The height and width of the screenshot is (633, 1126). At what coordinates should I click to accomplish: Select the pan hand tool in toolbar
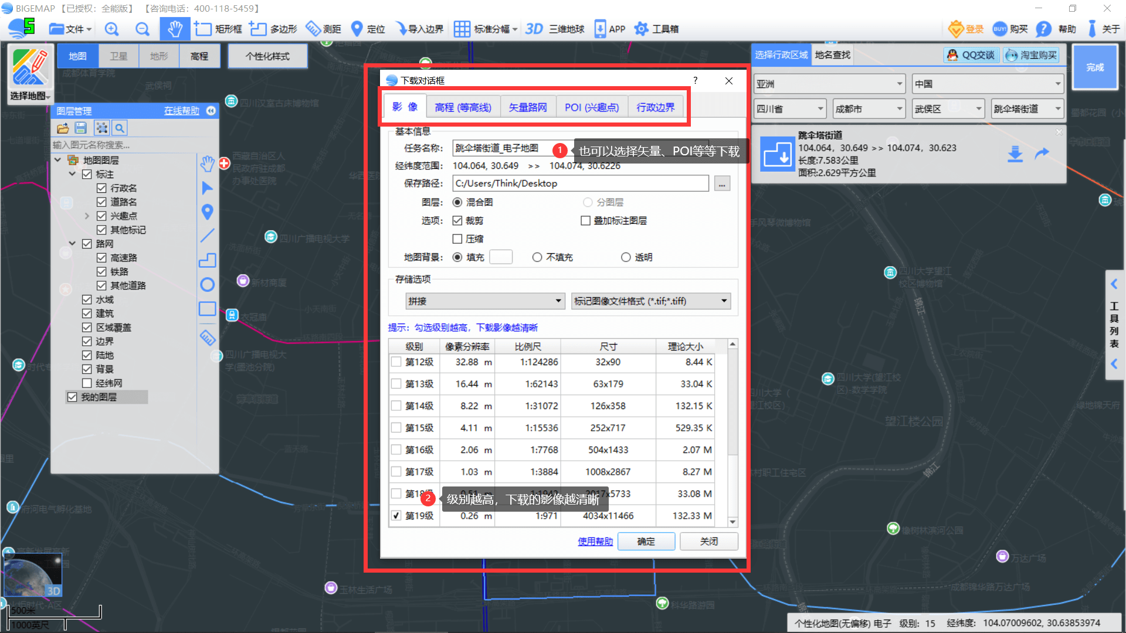click(175, 29)
